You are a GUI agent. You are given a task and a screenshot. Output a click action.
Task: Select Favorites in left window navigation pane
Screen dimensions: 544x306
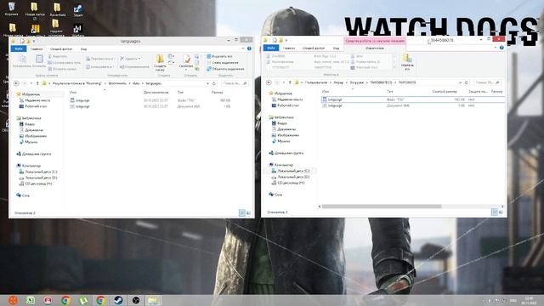[x=31, y=94]
